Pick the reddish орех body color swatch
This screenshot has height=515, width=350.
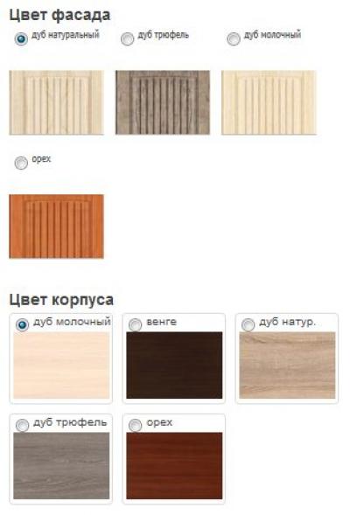click(174, 466)
